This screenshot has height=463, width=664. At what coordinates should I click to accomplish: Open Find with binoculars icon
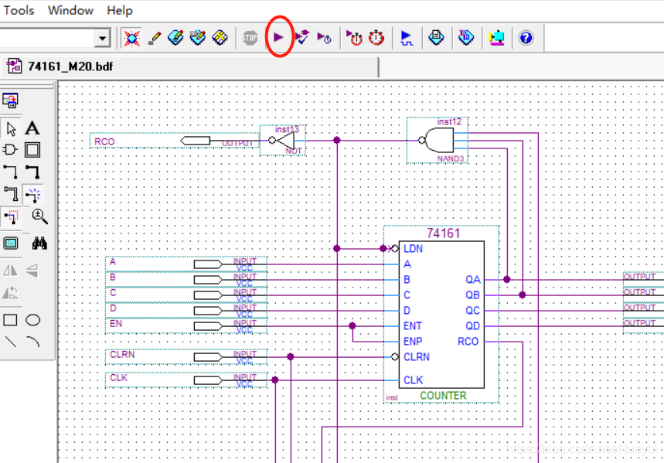tap(39, 243)
